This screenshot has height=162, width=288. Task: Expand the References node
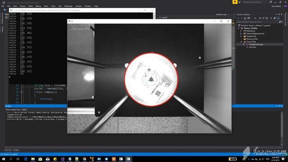[241, 31]
